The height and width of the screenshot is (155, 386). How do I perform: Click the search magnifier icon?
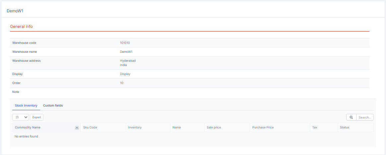pos(351,117)
